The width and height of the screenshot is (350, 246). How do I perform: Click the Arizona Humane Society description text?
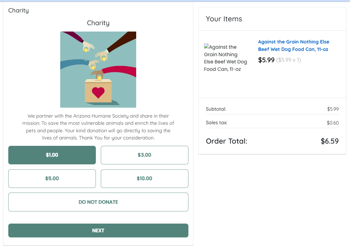98,127
